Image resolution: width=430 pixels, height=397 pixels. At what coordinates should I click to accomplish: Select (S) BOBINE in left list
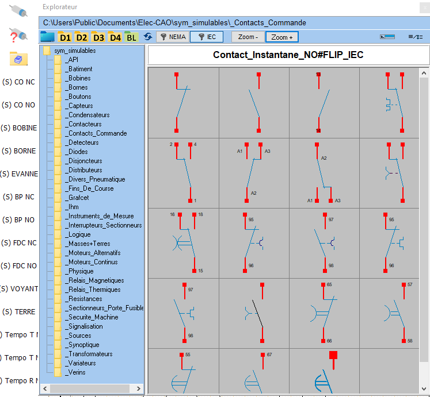[19, 128]
